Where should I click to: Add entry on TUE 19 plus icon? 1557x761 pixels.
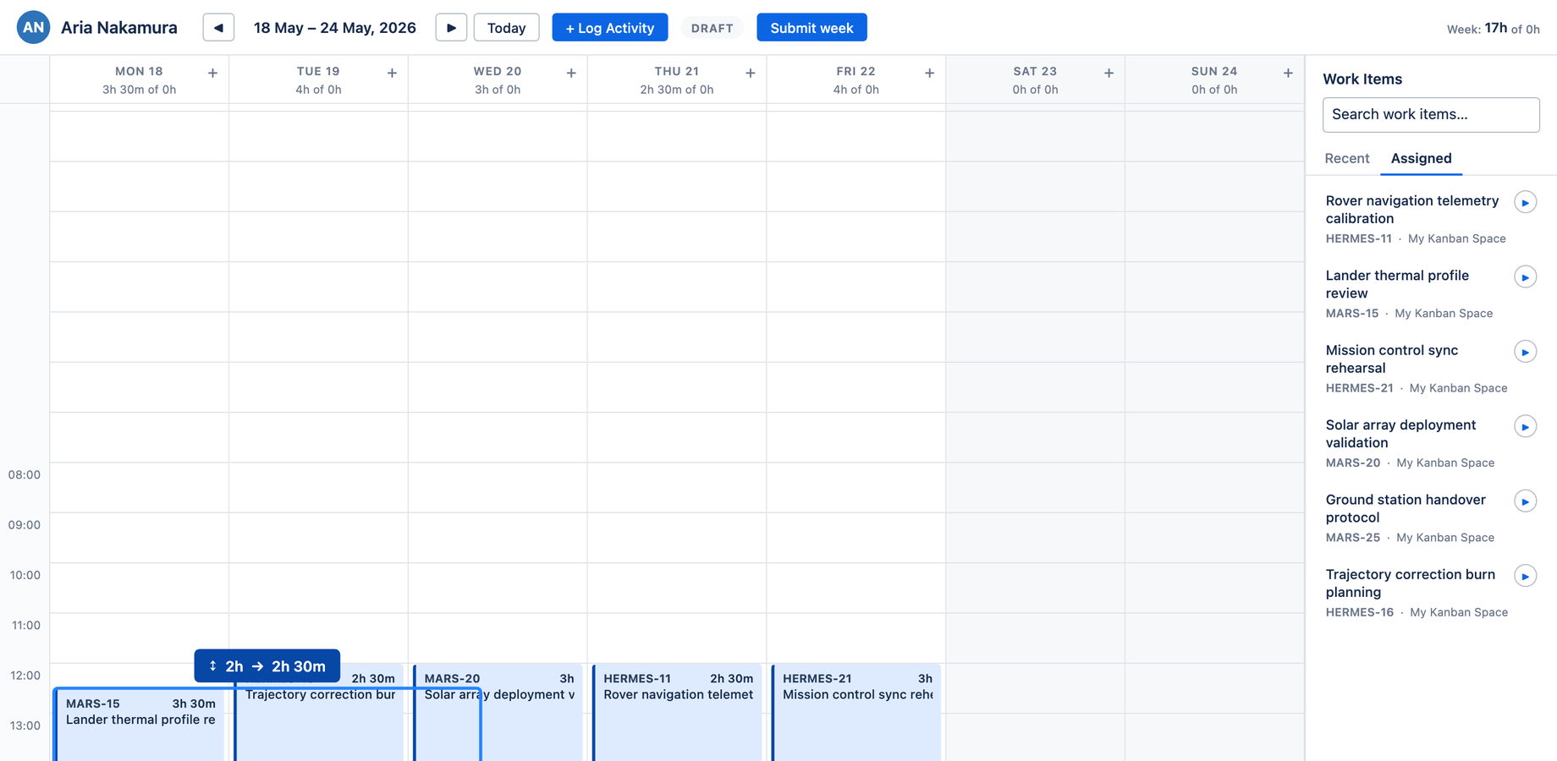(392, 74)
